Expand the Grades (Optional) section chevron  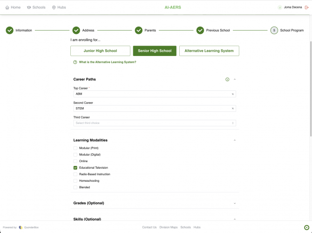pos(235,203)
